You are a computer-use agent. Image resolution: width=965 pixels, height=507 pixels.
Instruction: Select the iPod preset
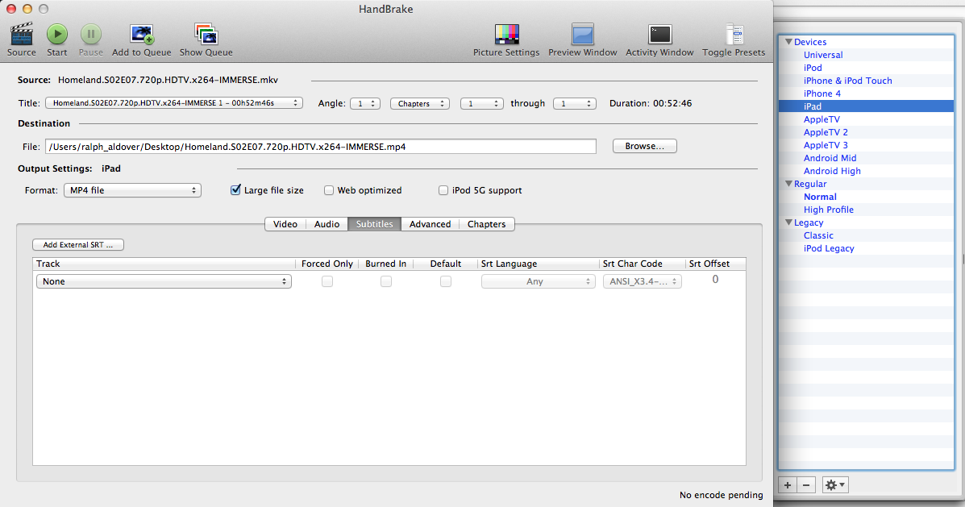click(x=813, y=68)
